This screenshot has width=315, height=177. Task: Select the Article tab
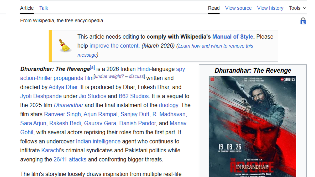coord(27,8)
